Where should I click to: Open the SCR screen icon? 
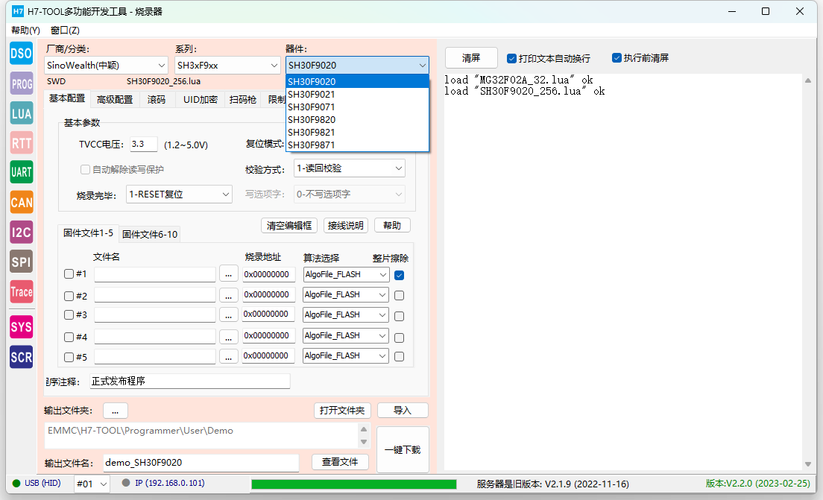pyautogui.click(x=22, y=357)
